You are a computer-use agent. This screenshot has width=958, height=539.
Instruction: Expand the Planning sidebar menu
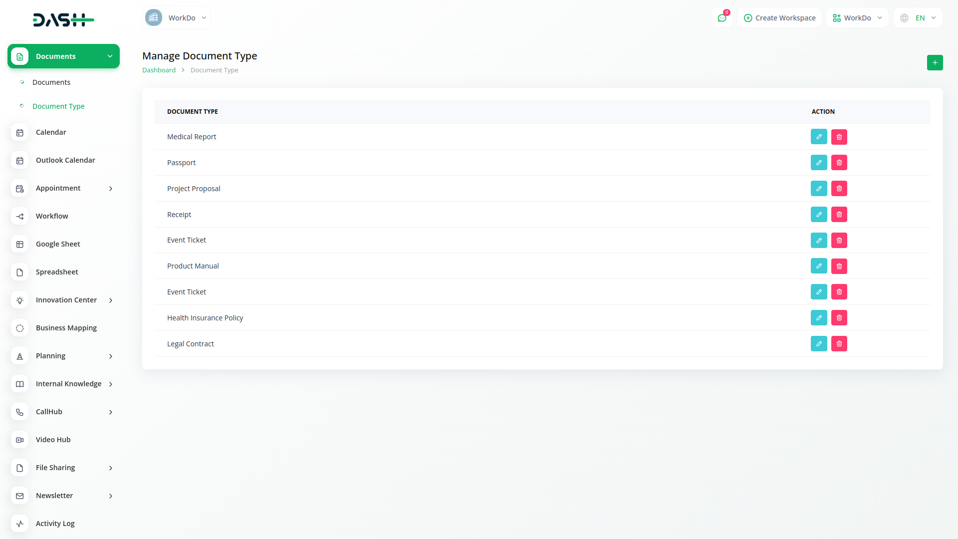[110, 356]
